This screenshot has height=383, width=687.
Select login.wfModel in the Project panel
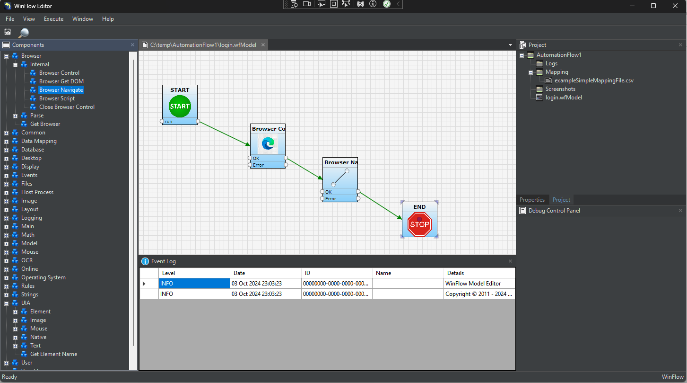coord(564,98)
